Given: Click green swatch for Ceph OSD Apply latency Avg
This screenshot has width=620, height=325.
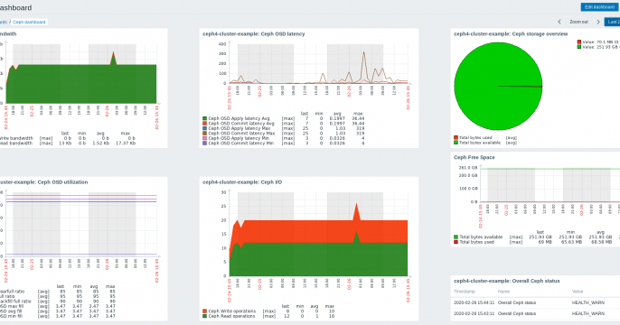Looking at the screenshot, I should click(205, 118).
